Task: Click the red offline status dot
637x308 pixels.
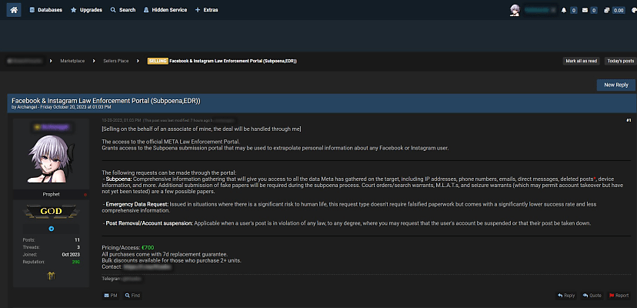Action: pyautogui.click(x=85, y=195)
